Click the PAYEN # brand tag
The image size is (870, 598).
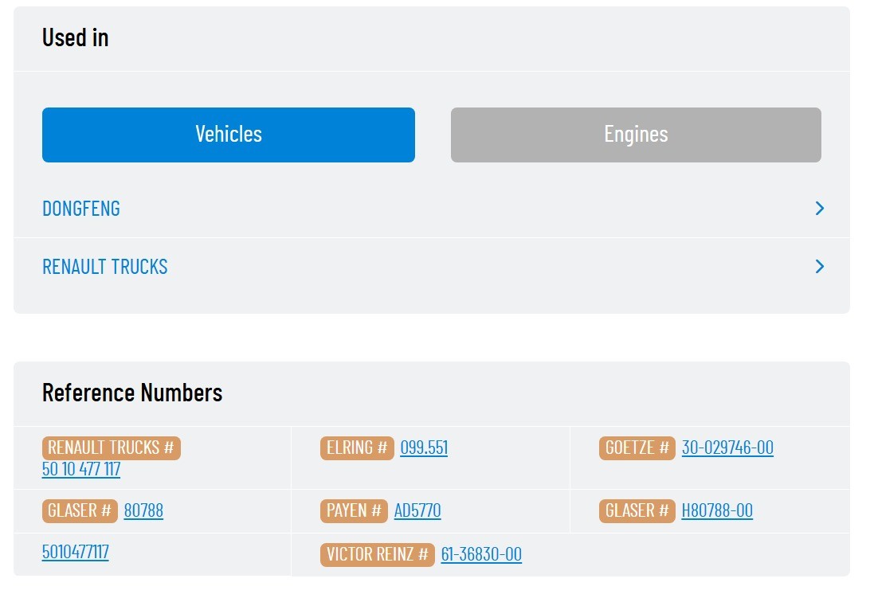pos(354,510)
